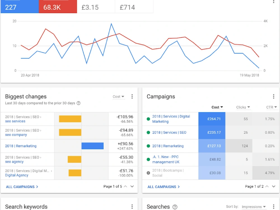Select the red 68.3K metric tile
This screenshot has height=210, width=280.
[58, 6]
